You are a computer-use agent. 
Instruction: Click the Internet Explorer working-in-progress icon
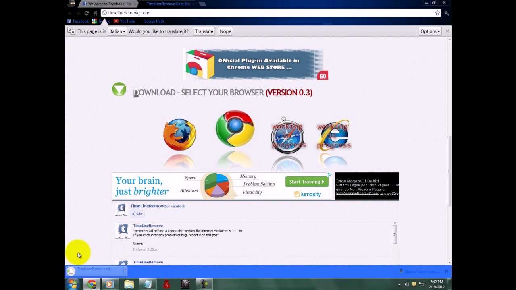[334, 136]
